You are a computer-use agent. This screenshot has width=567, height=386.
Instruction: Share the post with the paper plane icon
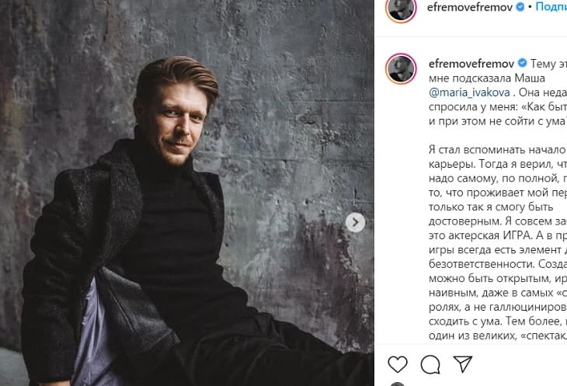[462, 363]
